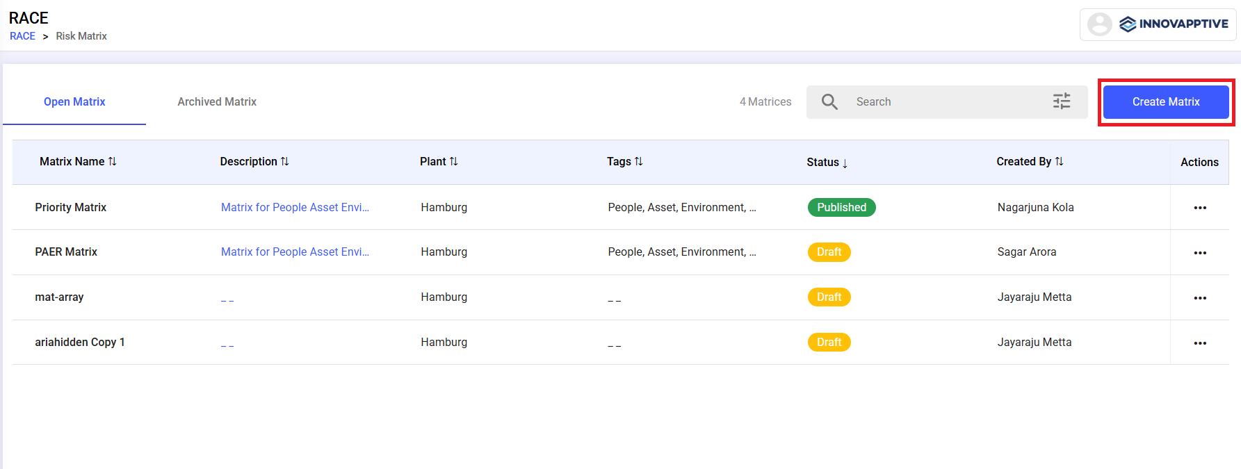Switch to the Archived Matrix tab
Viewport: 1241px width, 469px height.
[217, 101]
